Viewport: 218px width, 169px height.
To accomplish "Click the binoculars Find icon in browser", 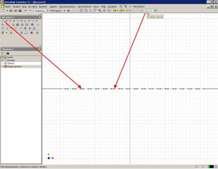I will [8, 53].
